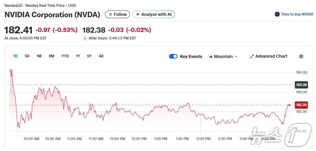Show the 1M chart range
The width and height of the screenshot is (316, 151).
click(x=39, y=56)
